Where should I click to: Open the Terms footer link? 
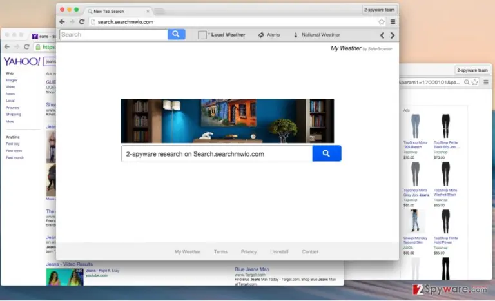[220, 252]
